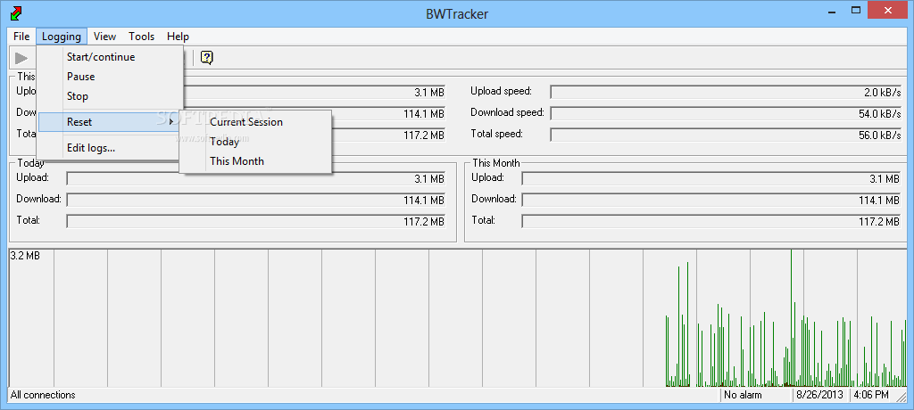The image size is (914, 410).
Task: Click the 8/26/2013 date in status bar
Action: tap(821, 395)
